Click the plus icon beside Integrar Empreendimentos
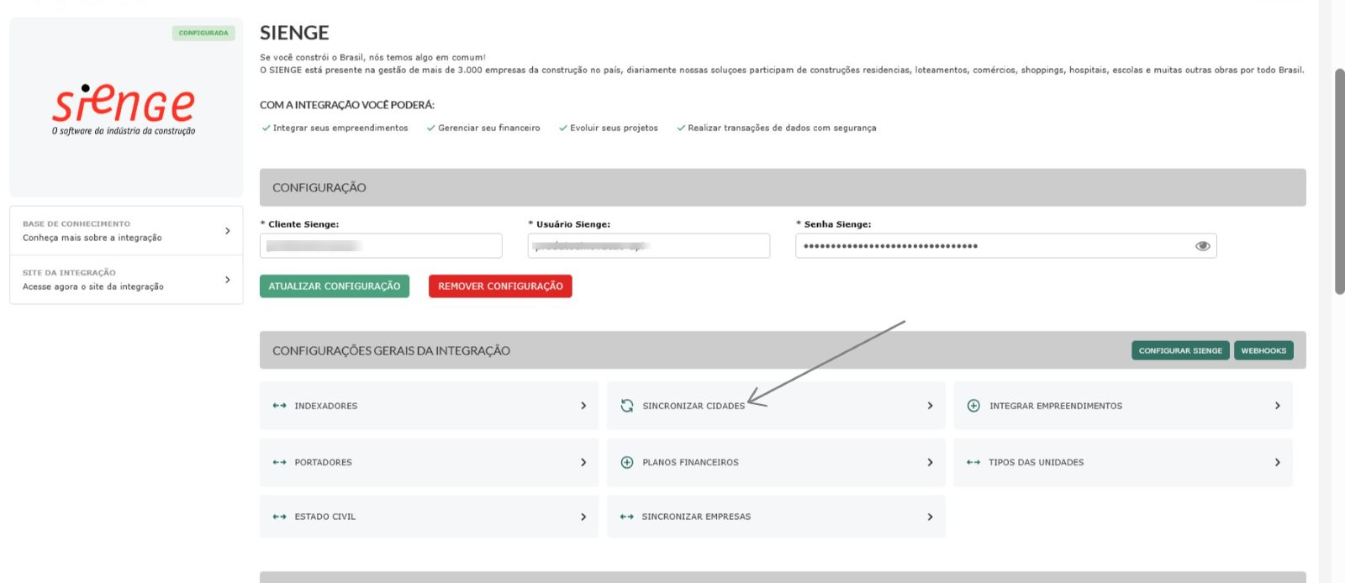The image size is (1345, 583). 973,406
